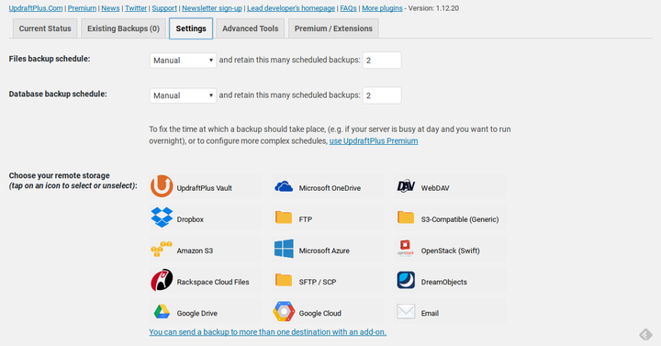This screenshot has width=661, height=346.
Task: Select the Microsoft OneDrive cloud icon
Action: pyautogui.click(x=284, y=186)
